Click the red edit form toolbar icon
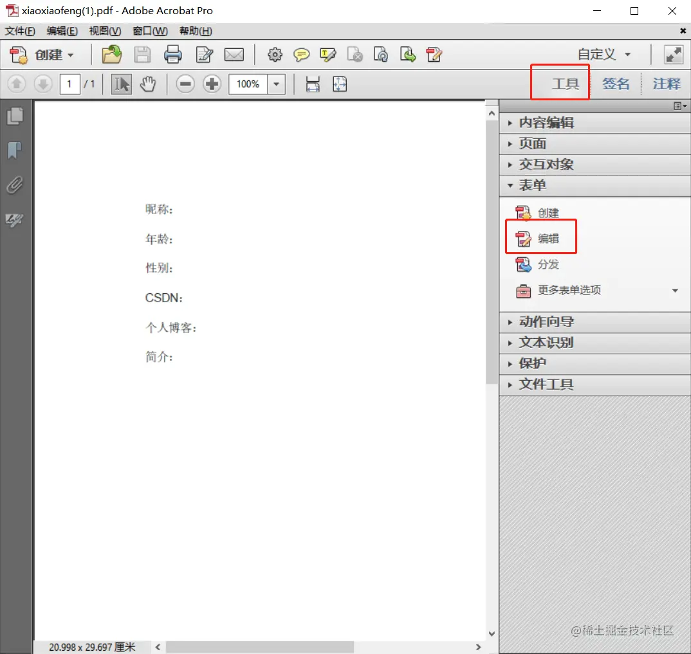The width and height of the screenshot is (691, 654). tap(434, 55)
